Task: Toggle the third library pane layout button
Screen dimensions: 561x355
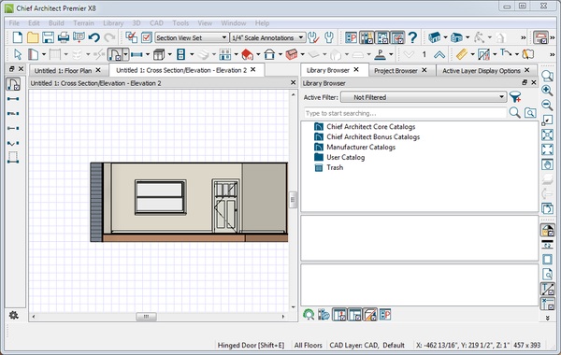Action: point(370,315)
